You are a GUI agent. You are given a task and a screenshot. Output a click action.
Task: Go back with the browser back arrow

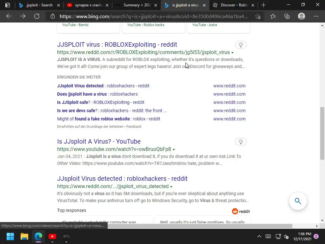tap(9, 16)
